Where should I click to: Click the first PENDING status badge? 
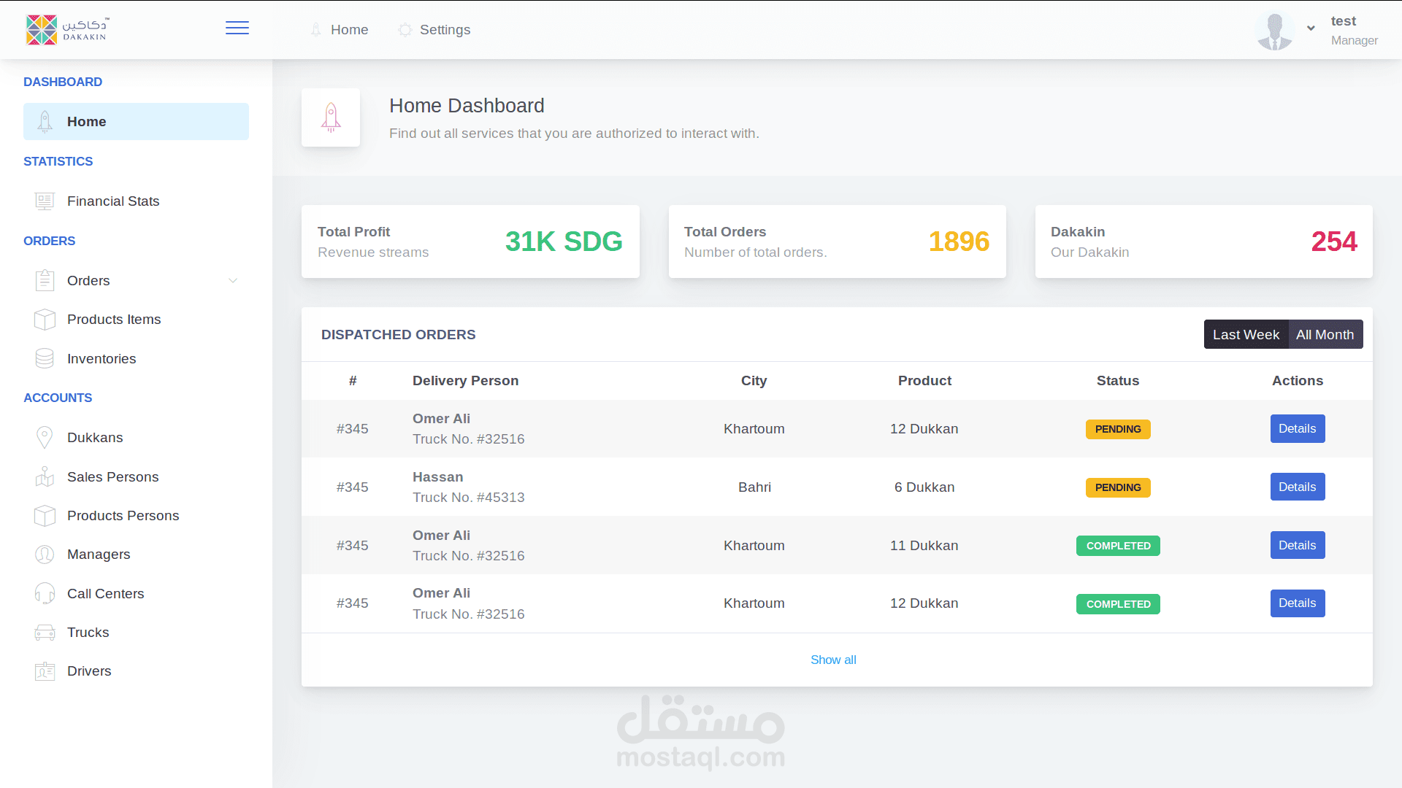coord(1117,429)
